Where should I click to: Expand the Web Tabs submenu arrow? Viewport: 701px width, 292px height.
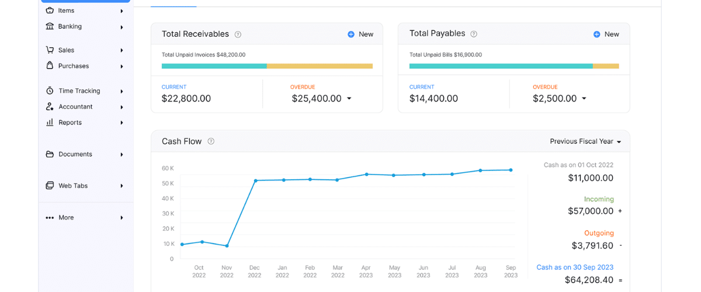point(122,186)
